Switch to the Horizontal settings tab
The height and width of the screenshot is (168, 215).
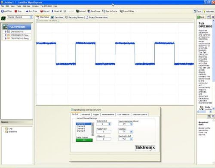(x=86, y=115)
